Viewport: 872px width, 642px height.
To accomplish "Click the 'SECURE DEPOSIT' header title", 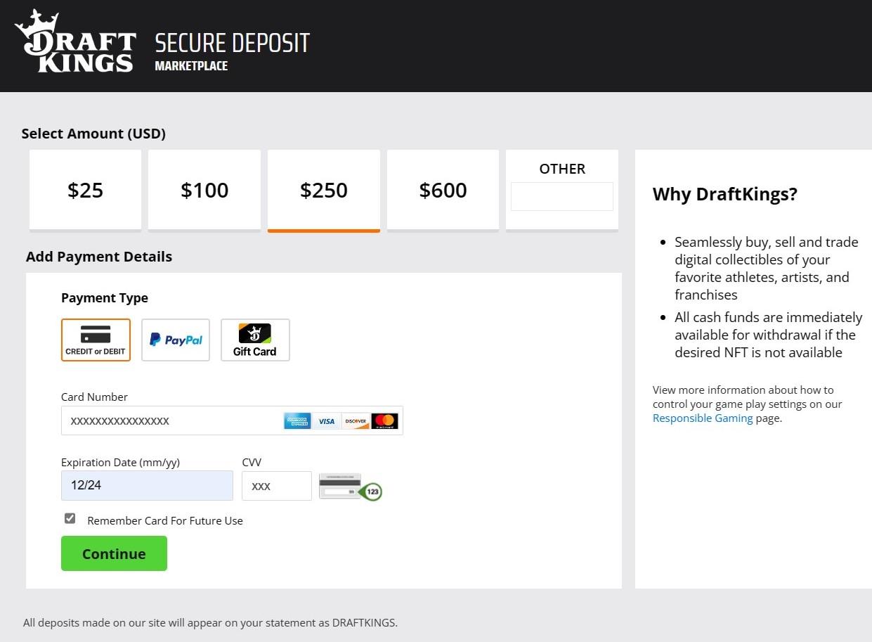I will [232, 43].
